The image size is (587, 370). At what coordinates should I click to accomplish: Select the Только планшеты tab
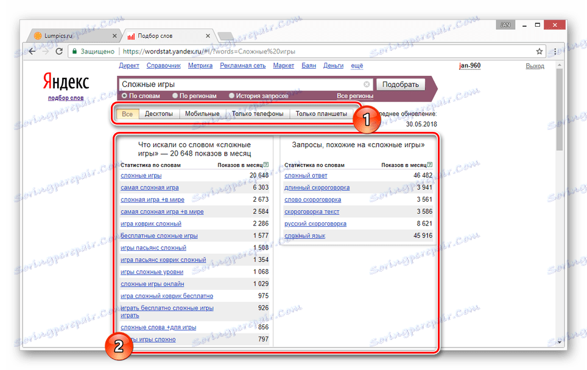tap(321, 114)
